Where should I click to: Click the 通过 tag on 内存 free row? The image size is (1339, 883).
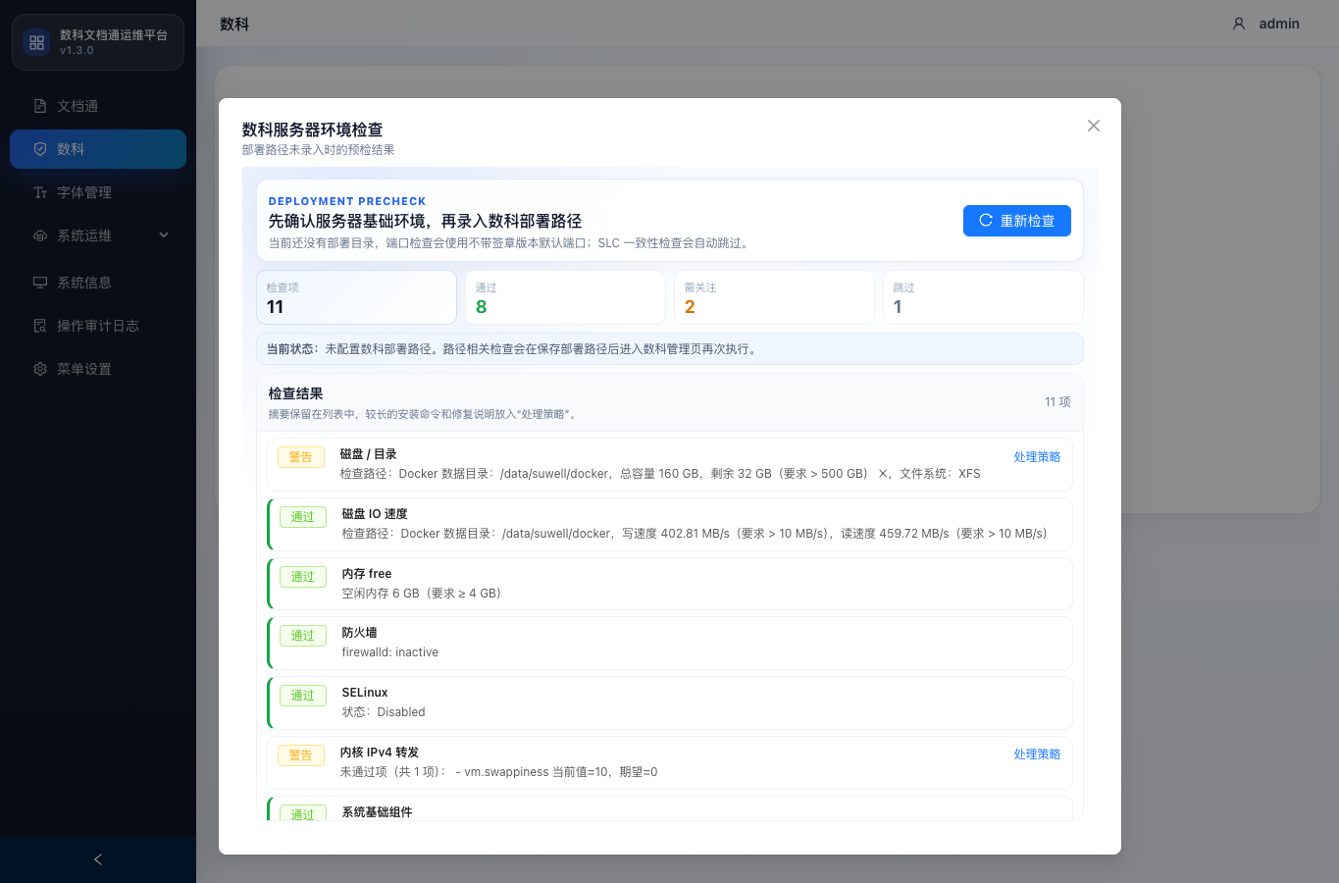[x=303, y=577]
